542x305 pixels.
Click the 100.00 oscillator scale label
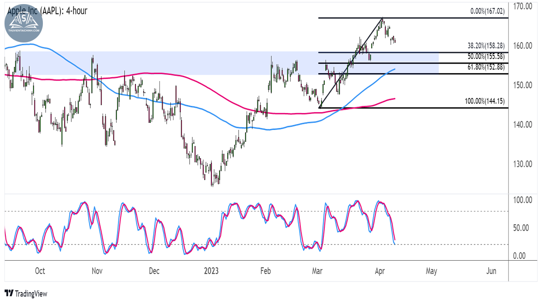tap(523, 200)
